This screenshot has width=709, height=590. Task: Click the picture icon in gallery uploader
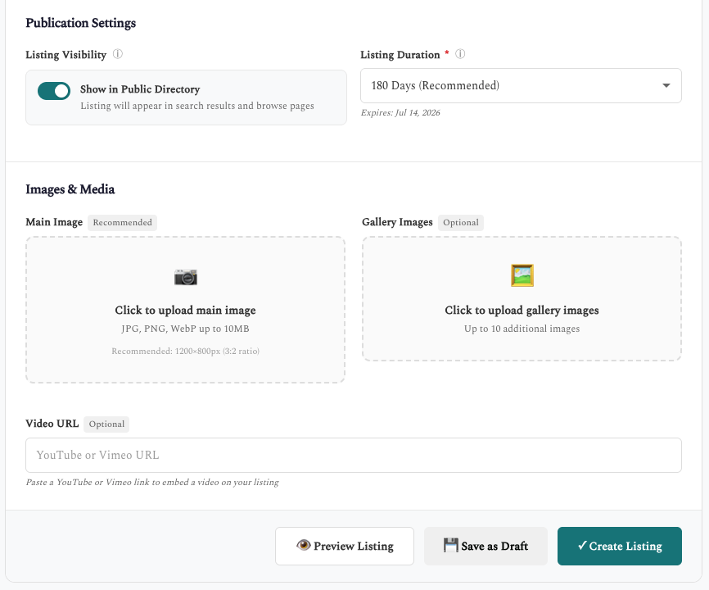coord(522,275)
